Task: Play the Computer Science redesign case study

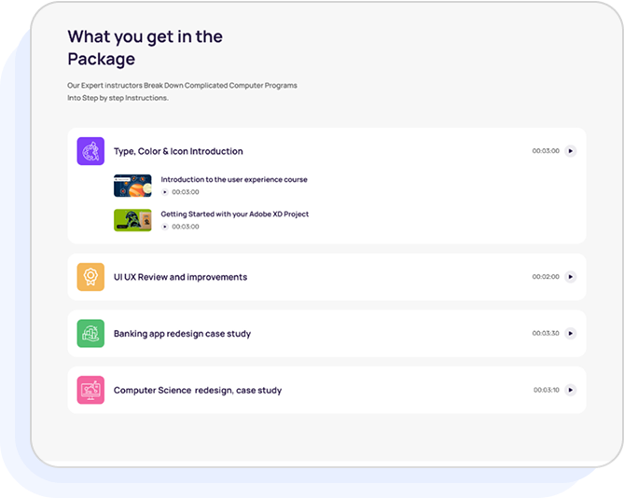Action: pos(570,390)
